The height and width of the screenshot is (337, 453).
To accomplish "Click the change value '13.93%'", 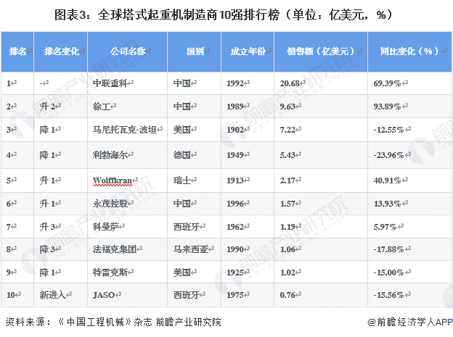I will point(387,204).
